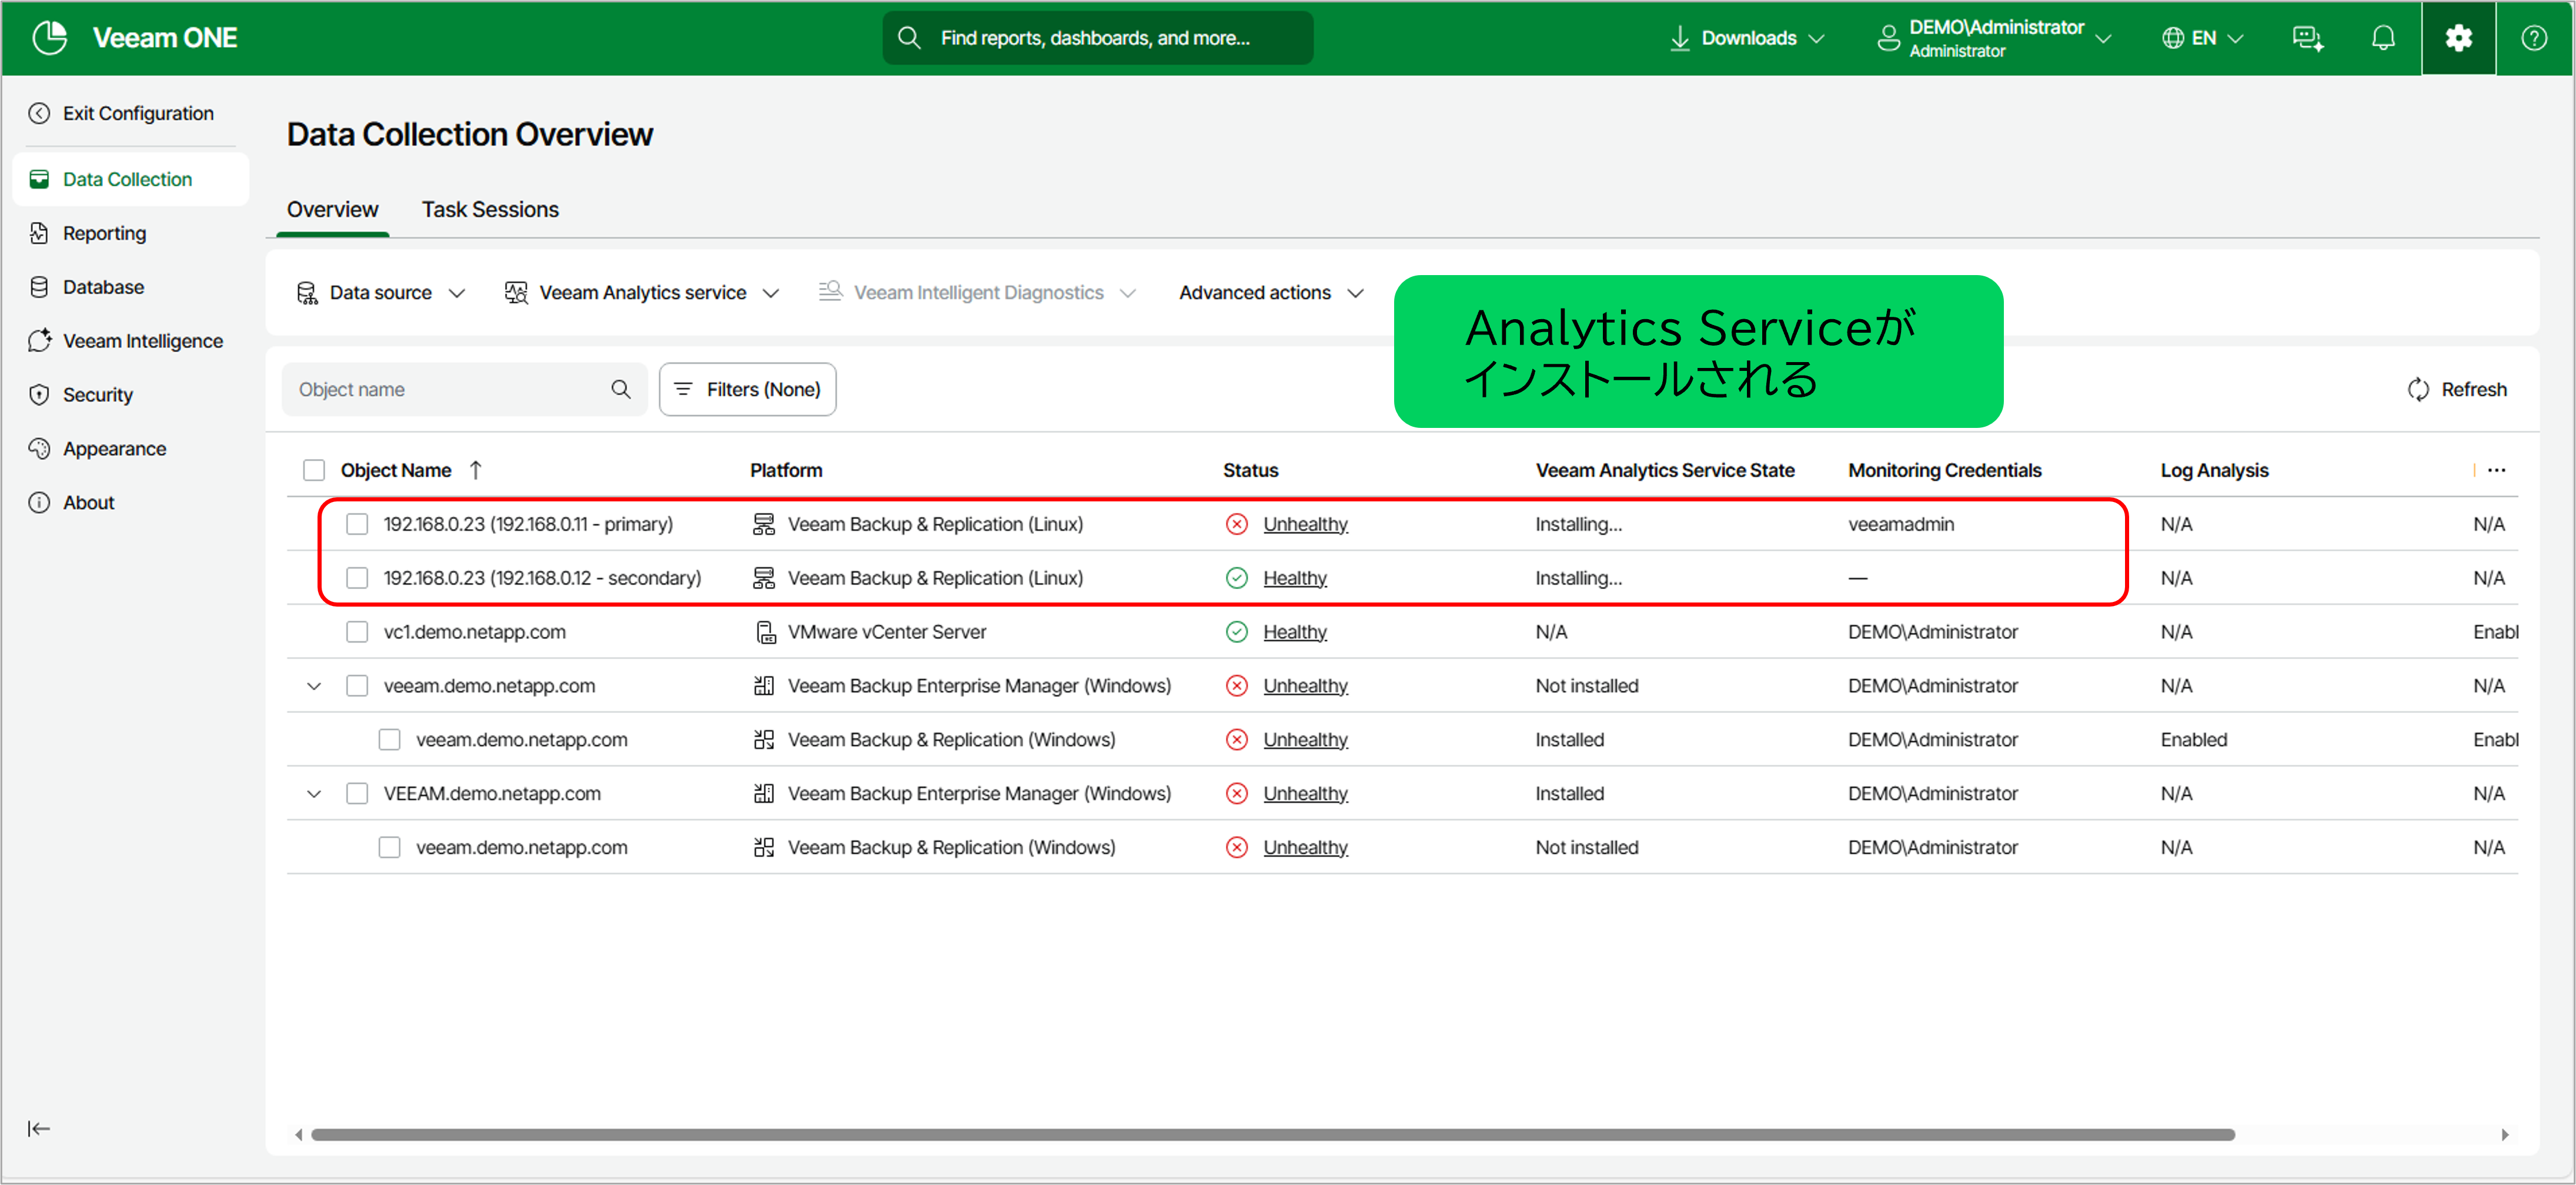The image size is (2576, 1185).
Task: Collapse the VEEAM.demo.netapp.com tree row
Action: 314,794
